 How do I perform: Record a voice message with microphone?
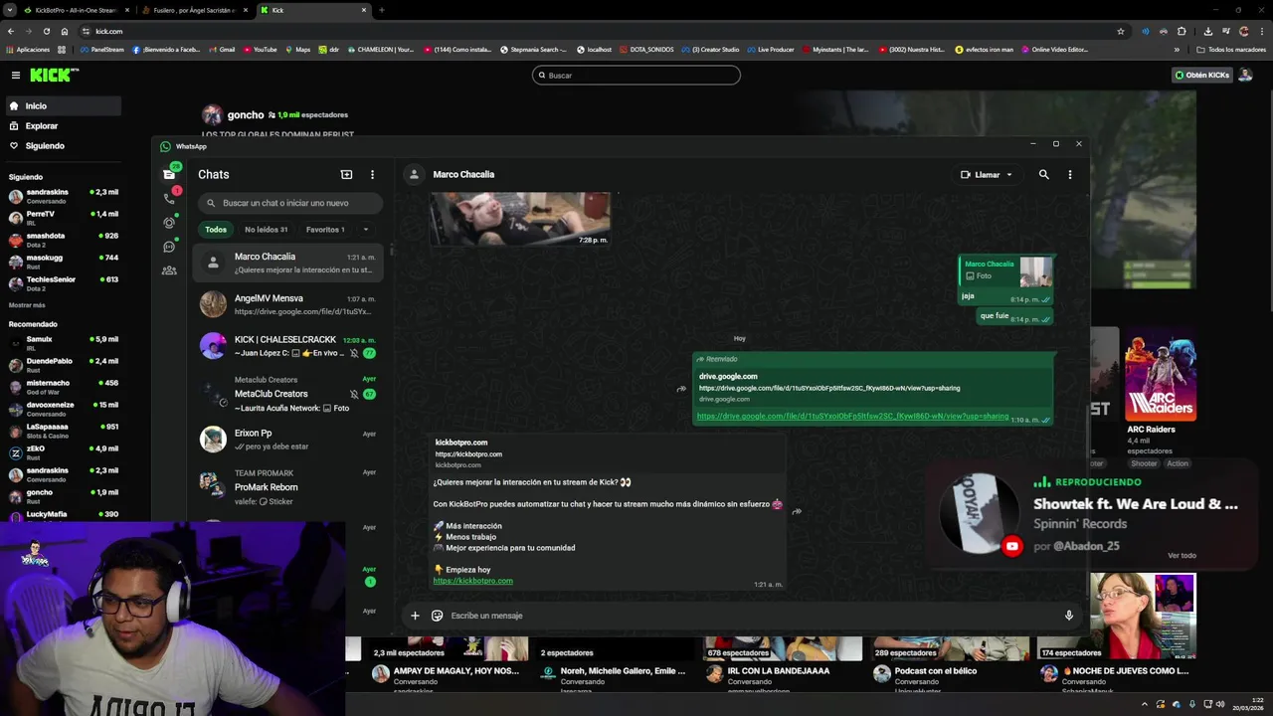pos(1069,616)
